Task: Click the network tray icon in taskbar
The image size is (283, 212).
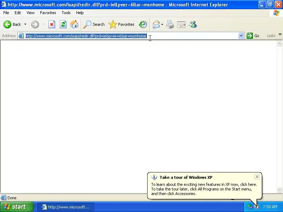Action: point(250,207)
